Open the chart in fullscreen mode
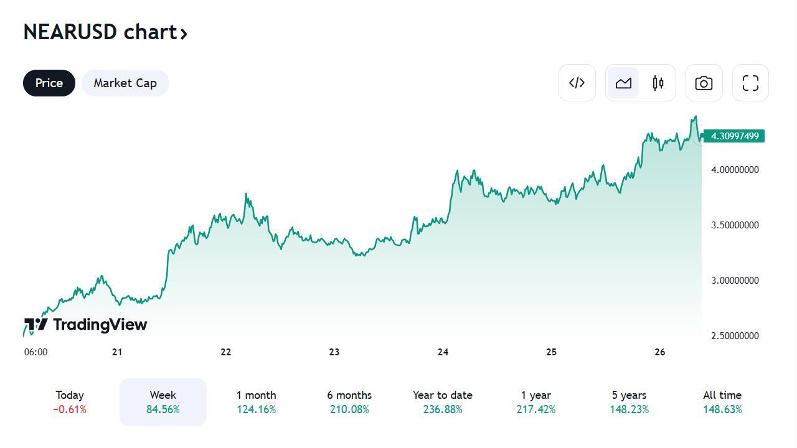The image size is (797, 448). 750,83
